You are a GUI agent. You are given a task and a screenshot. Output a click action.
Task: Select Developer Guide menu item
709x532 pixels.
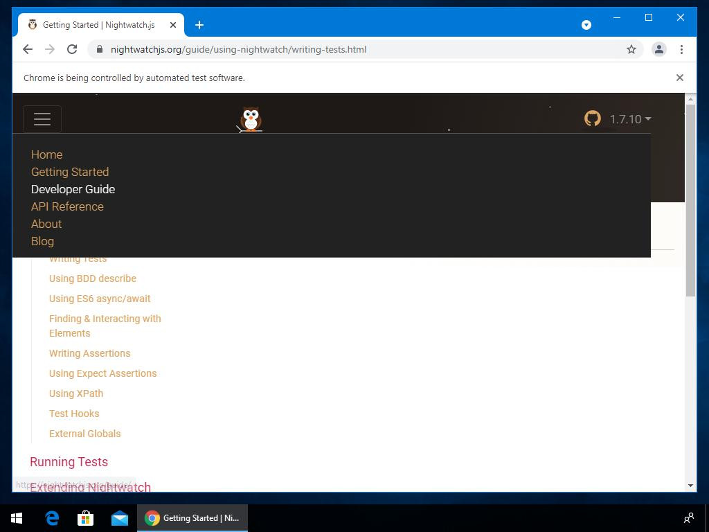(x=73, y=189)
